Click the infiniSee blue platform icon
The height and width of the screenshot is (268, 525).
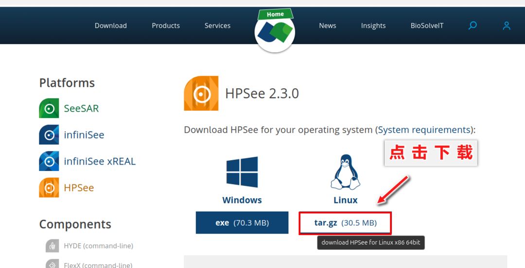49,134
